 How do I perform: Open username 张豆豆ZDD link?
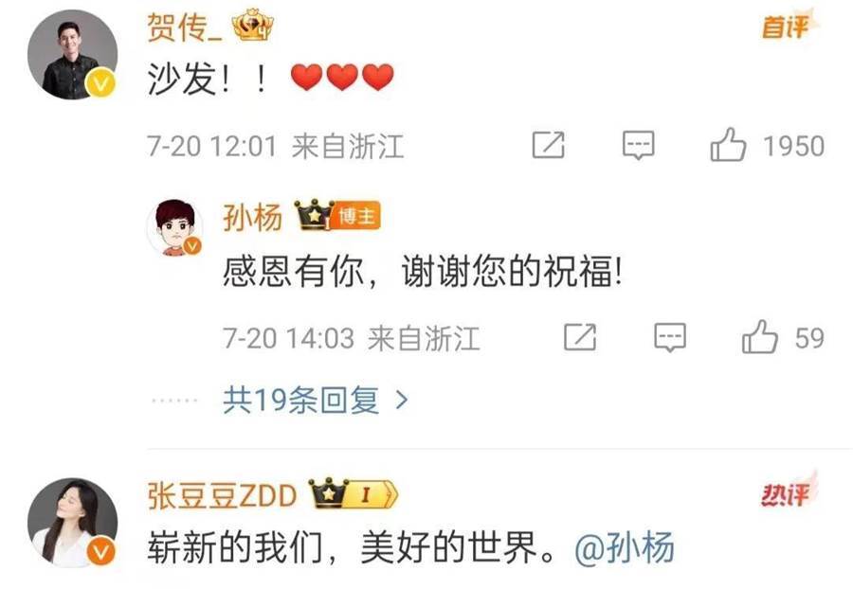[222, 495]
